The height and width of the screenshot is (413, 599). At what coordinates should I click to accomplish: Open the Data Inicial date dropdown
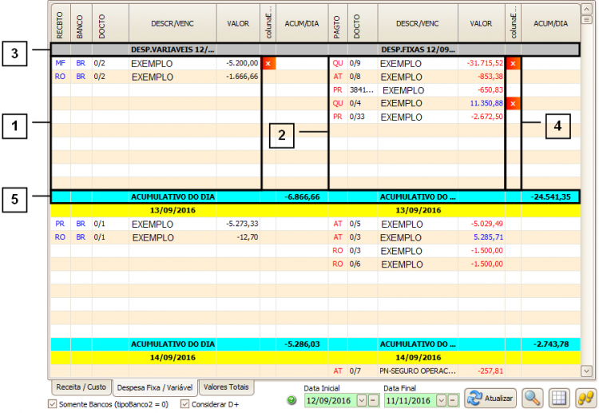point(362,399)
